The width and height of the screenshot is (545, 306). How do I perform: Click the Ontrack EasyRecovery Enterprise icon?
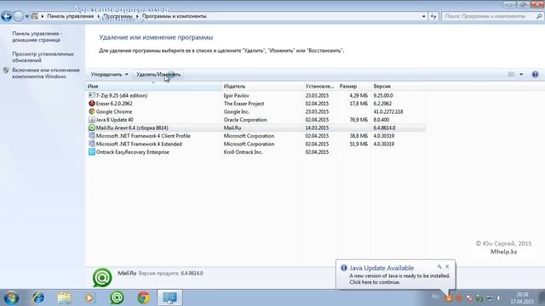[92, 152]
